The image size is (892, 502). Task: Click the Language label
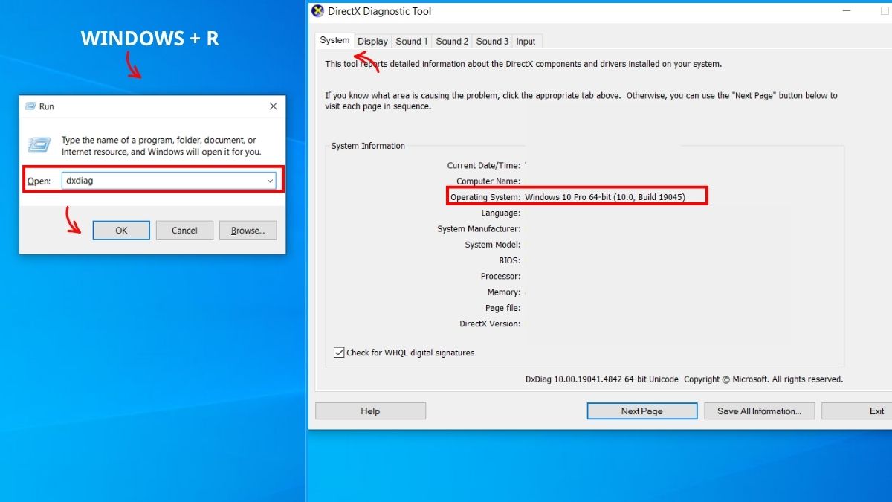(501, 213)
